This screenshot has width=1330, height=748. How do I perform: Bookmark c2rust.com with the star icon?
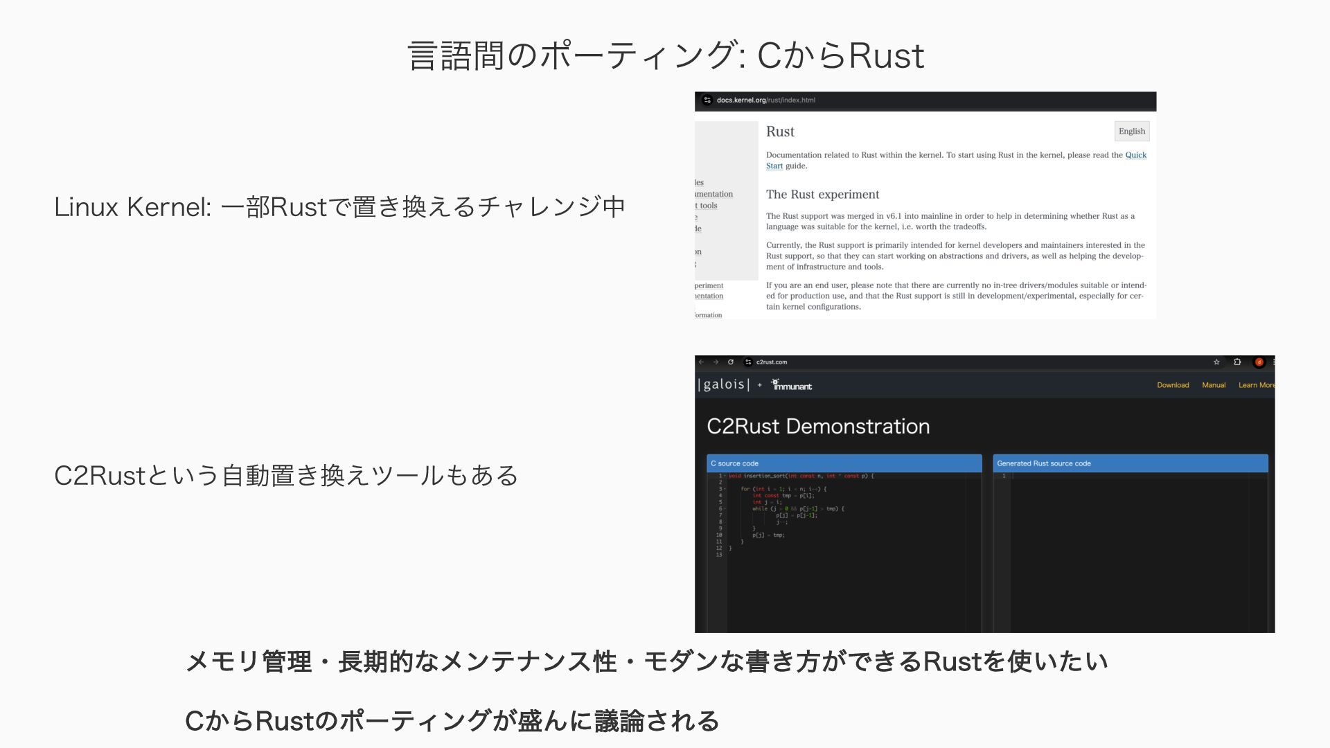[1216, 362]
